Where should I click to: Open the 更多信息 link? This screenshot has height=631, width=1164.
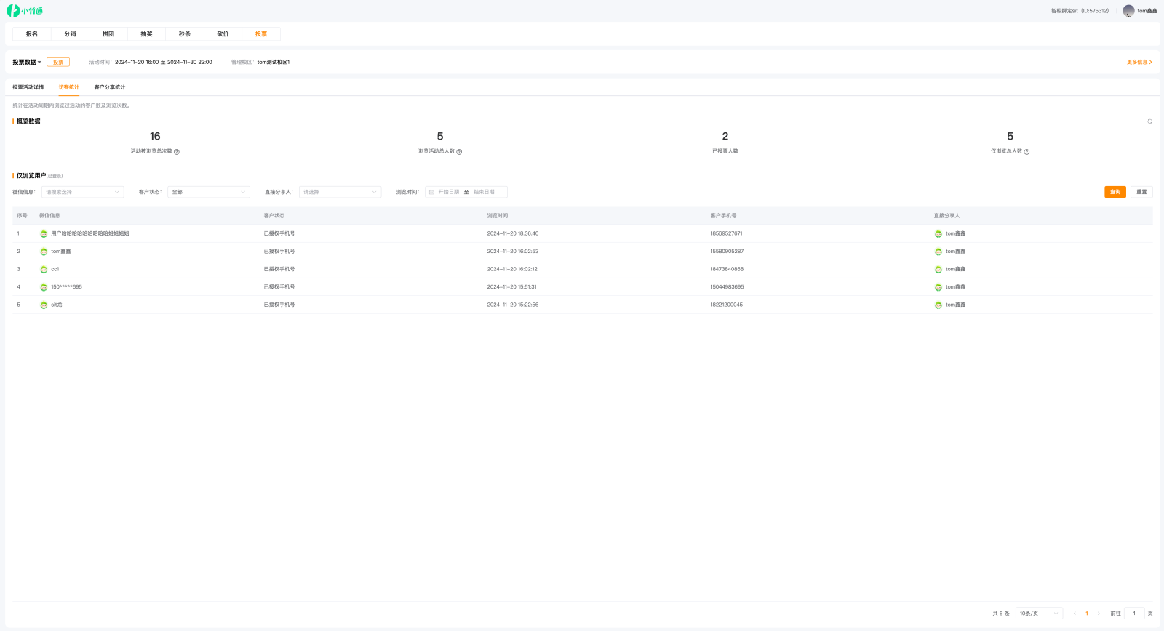pyautogui.click(x=1139, y=62)
